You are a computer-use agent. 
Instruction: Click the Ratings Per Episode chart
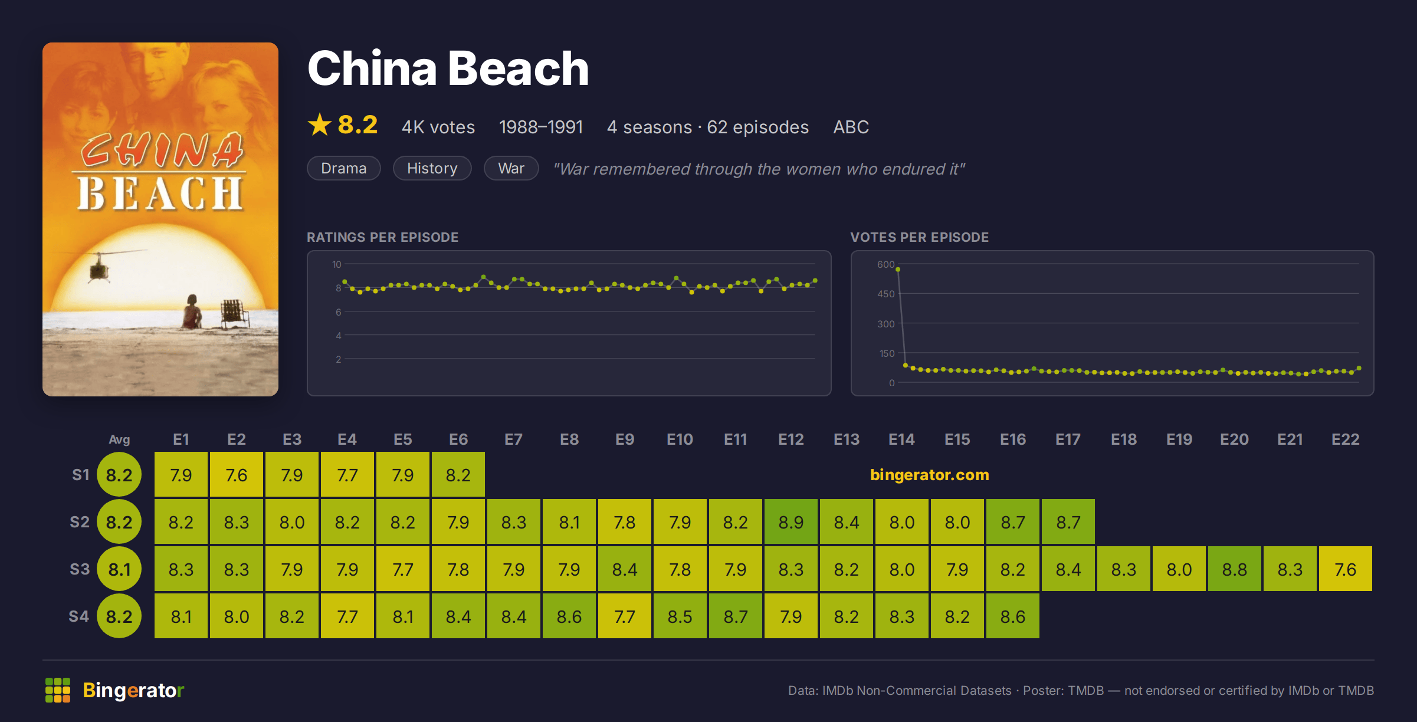pyautogui.click(x=569, y=323)
